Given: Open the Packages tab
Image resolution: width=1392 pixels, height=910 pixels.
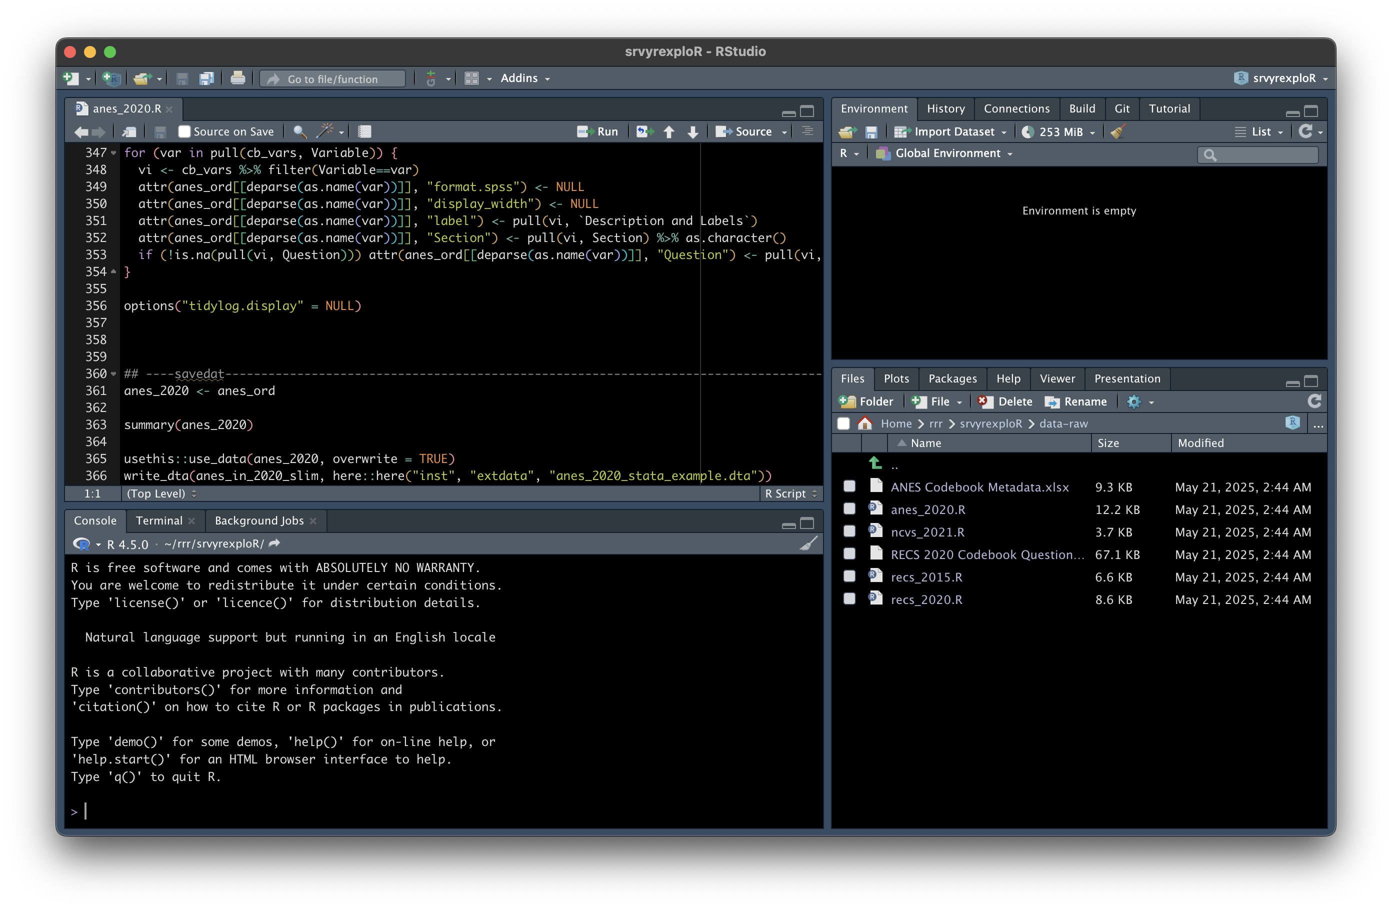Looking at the screenshot, I should (x=952, y=378).
